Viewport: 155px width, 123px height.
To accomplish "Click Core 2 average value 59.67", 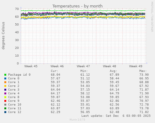I will [114, 86].
